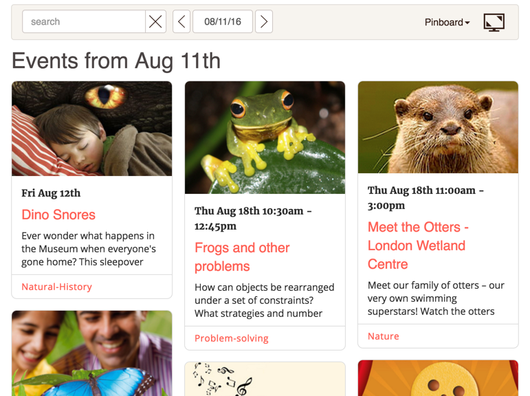Select the Natural-History category tag
This screenshot has height=396, width=530.
(56, 287)
